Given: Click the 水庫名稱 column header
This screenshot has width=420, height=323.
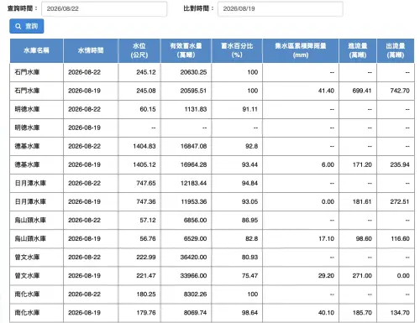Looking at the screenshot, I should 36,50.
